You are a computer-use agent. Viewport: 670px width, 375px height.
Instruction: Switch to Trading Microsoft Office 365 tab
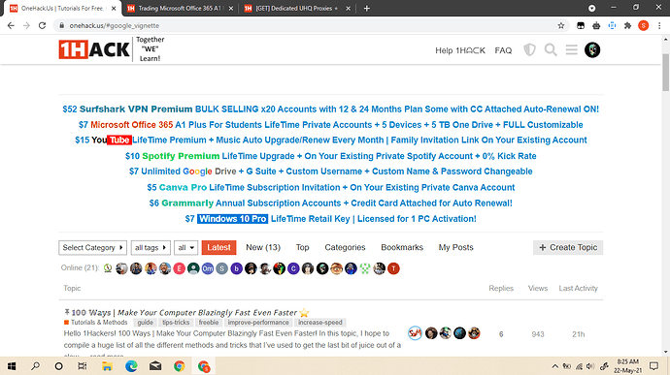180,8
